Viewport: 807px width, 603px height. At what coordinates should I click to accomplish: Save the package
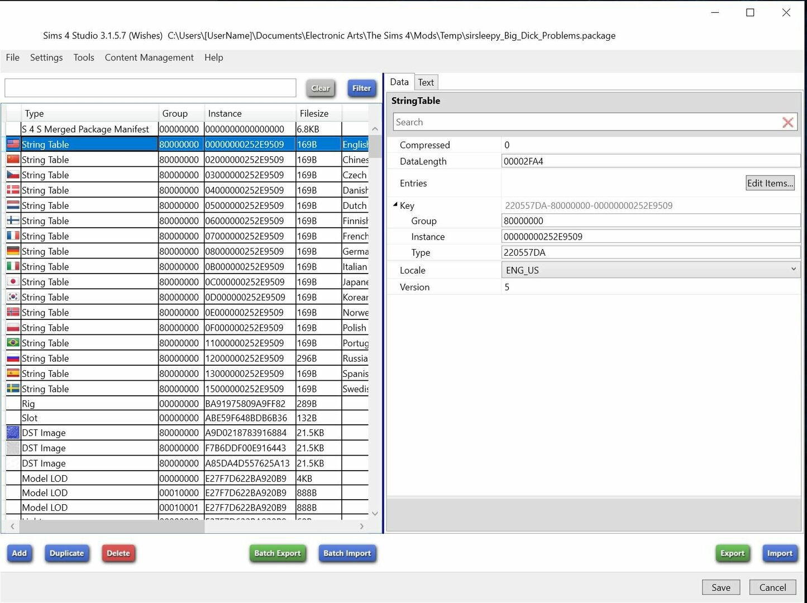(721, 587)
